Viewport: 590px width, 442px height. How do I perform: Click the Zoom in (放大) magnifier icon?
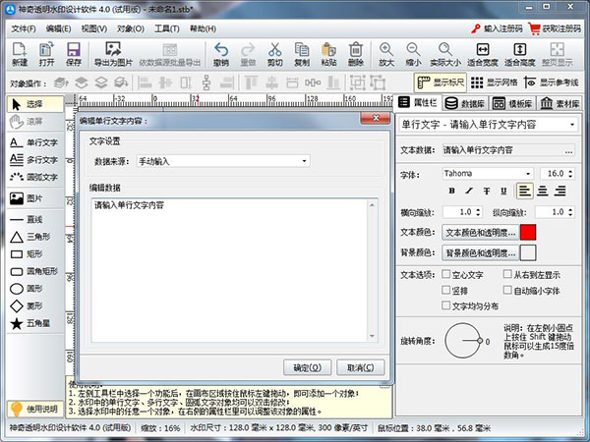(386, 53)
